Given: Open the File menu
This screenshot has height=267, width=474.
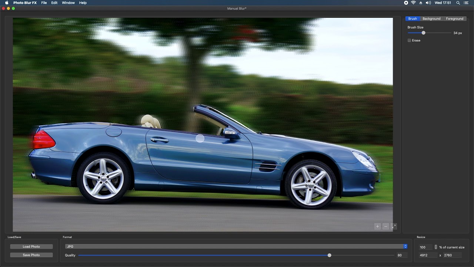Looking at the screenshot, I should click(44, 3).
